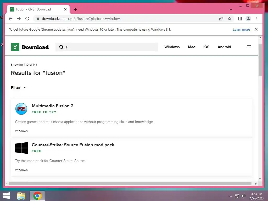
Task: Select the iOS platform menu item
Action: point(206,47)
